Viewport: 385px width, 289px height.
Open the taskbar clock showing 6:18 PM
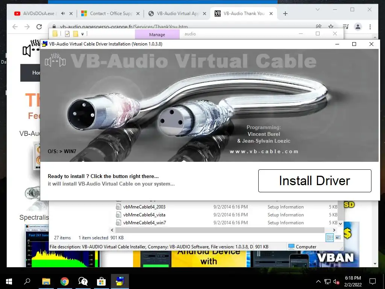coord(353,281)
